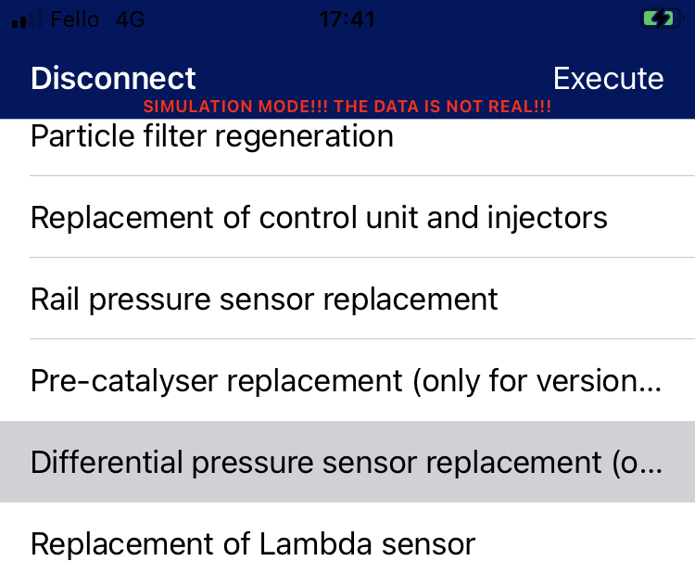Execute the selected procedure

[x=608, y=79]
